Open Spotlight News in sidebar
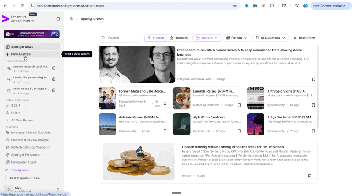Image resolution: width=352 pixels, height=196 pixels. click(32, 47)
